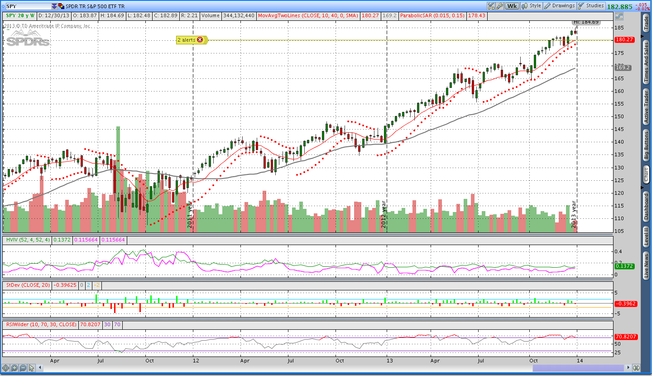
Task: Close the 2 alerts label with red X
Action: [x=200, y=40]
